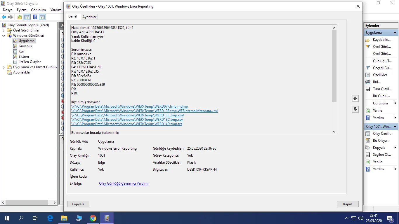Screen dimensions: 399x224
Task: Collapse the Olay 1001 actions section
Action: click(x=395, y=127)
